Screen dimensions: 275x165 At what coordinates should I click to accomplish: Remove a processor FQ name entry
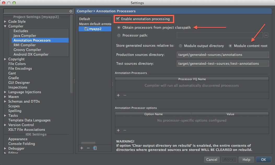pyautogui.click(x=125, y=95)
